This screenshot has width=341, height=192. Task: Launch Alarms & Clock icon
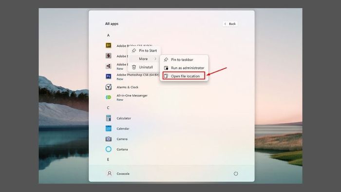[x=108, y=87]
